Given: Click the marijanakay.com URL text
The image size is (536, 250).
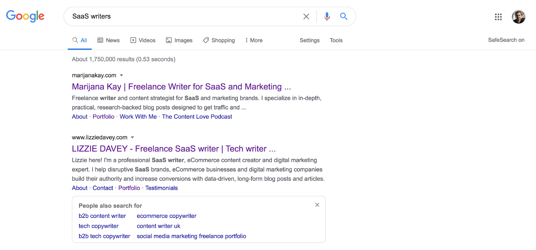Looking at the screenshot, I should coord(94,75).
